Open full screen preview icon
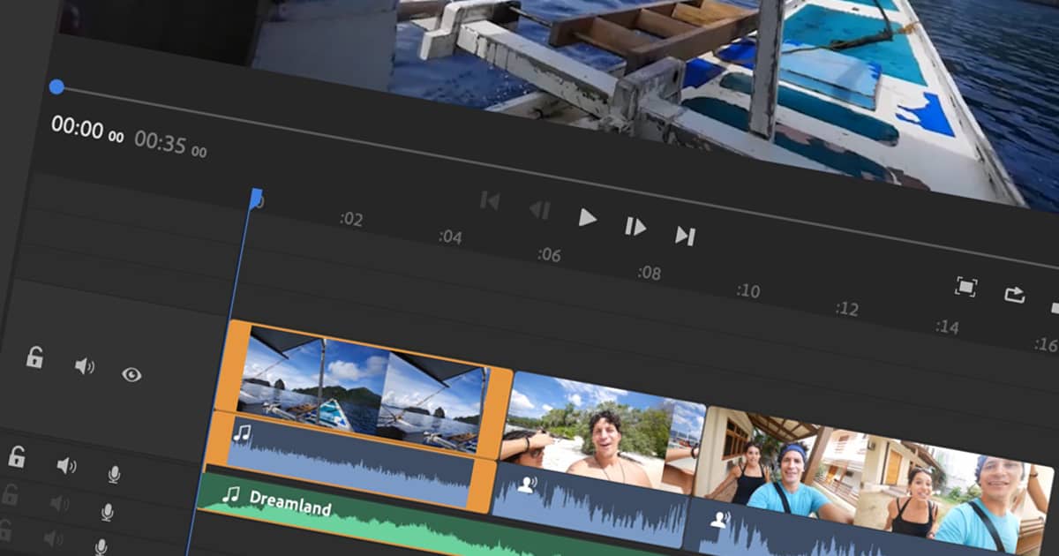Viewport: 1059px width, 556px height. click(966, 287)
